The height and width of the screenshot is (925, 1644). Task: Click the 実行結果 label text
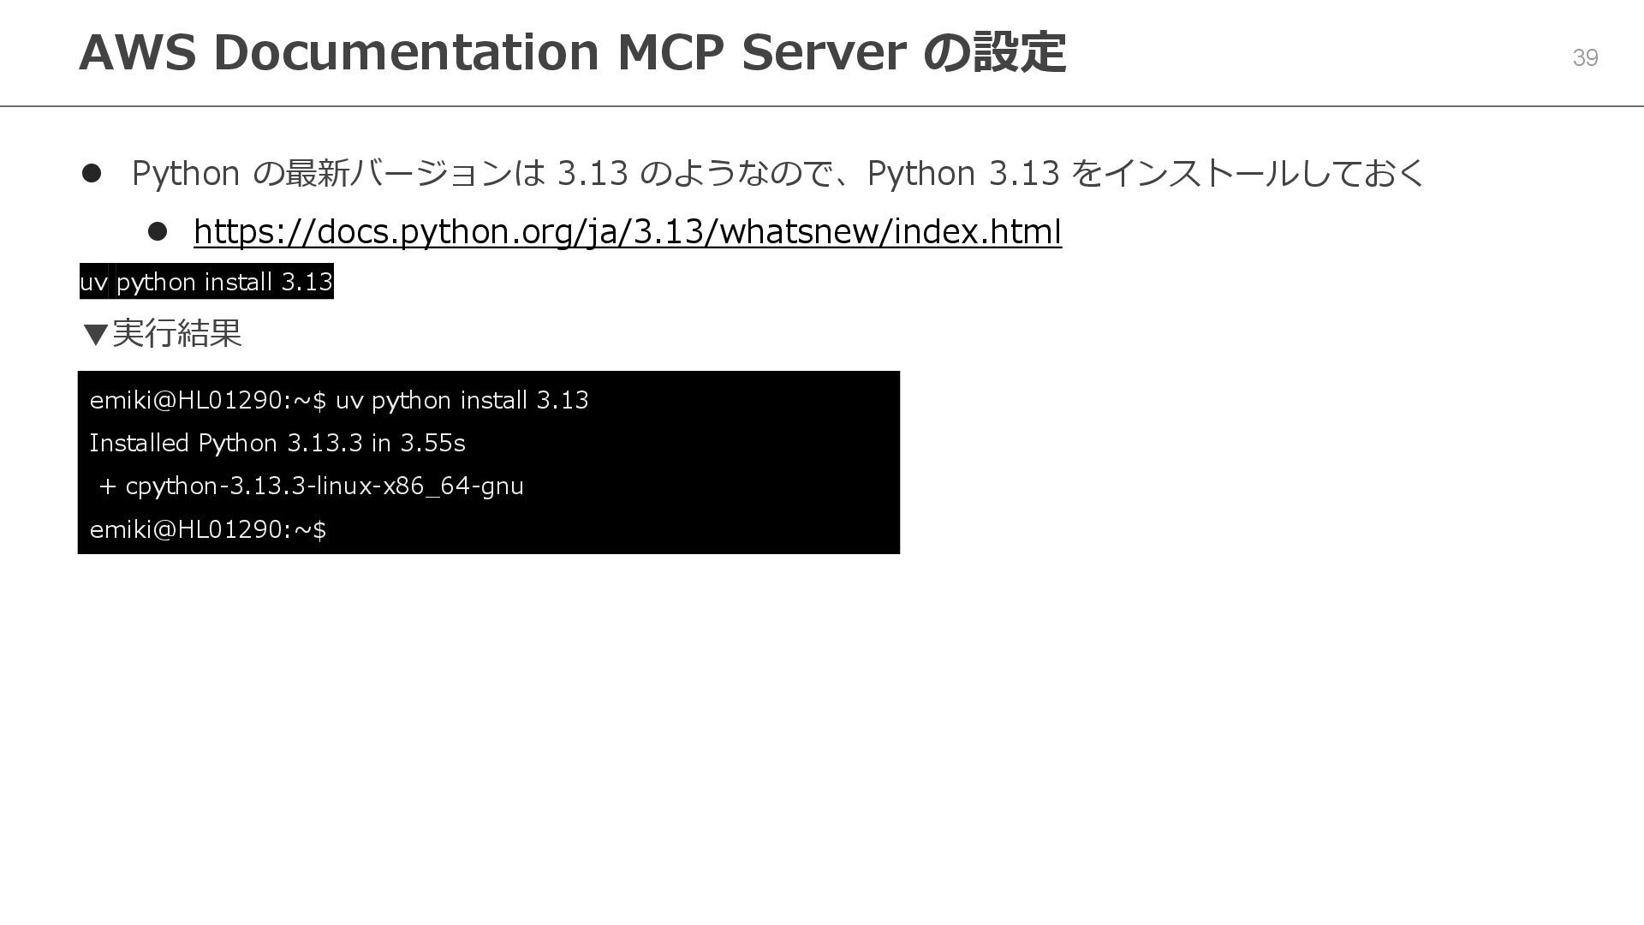[x=177, y=333]
